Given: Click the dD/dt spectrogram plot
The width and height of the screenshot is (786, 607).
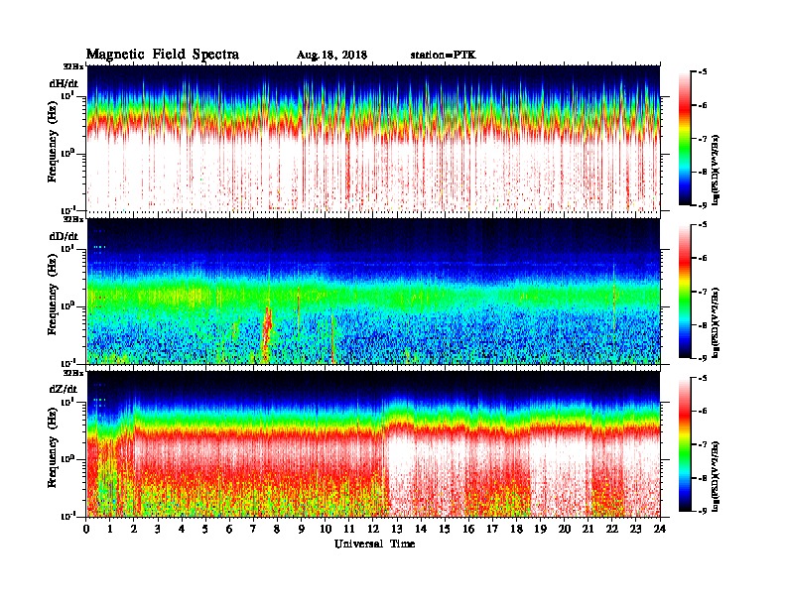Looking at the screenshot, I should click(x=373, y=292).
